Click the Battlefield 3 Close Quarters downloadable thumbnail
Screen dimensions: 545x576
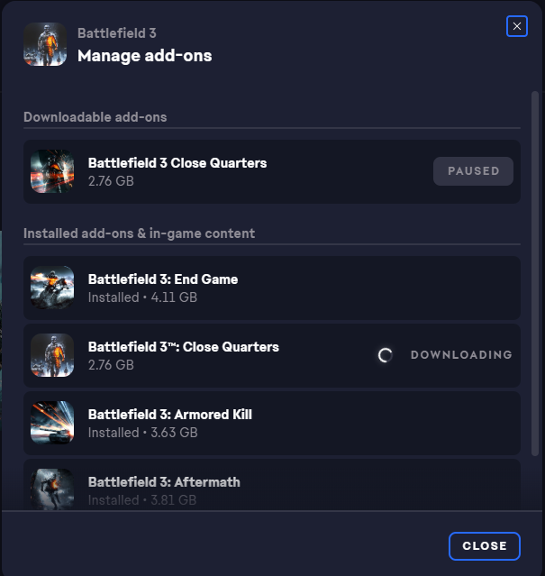[x=52, y=171]
